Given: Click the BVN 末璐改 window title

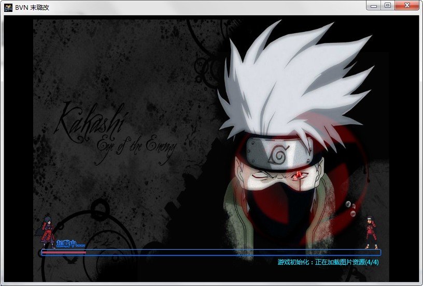Looking at the screenshot, I should (x=32, y=8).
